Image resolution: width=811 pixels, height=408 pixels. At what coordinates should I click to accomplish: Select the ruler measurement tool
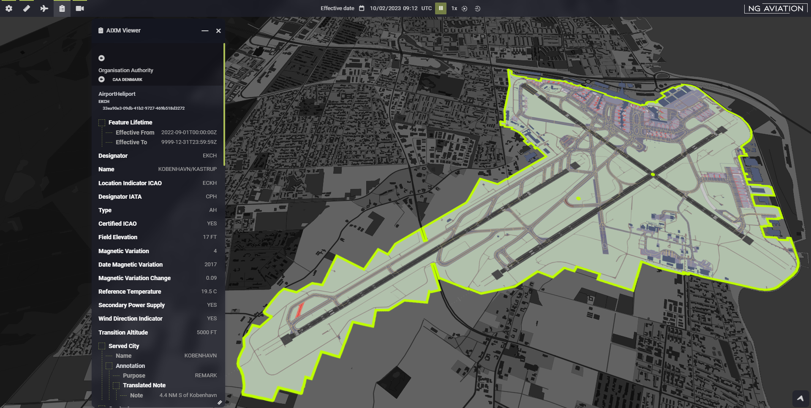tap(26, 8)
